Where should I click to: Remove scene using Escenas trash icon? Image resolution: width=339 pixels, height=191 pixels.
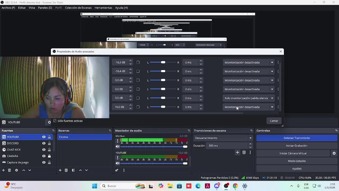click(x=66, y=170)
